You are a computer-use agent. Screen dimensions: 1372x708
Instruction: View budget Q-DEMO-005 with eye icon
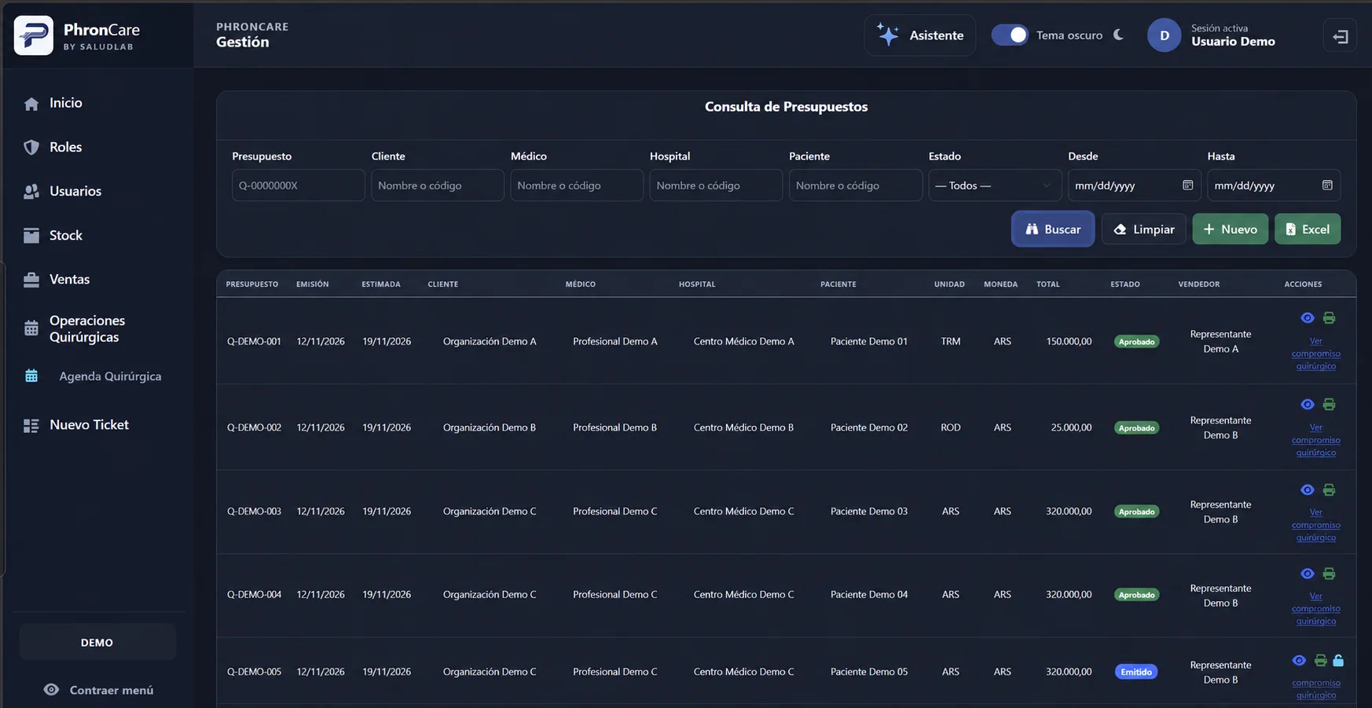[x=1299, y=661]
